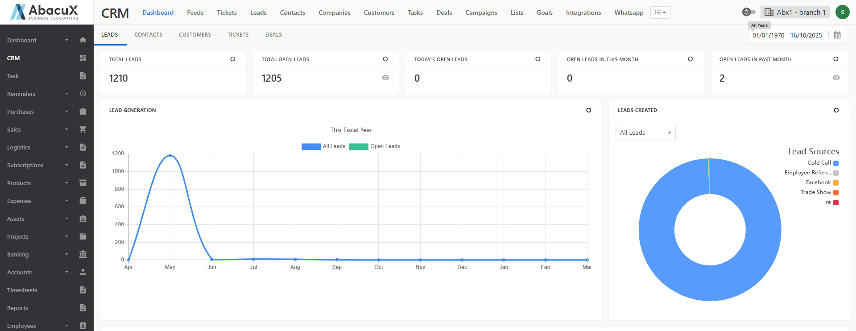The image size is (856, 331).
Task: Click eye icon on Open Leads Past Month
Action: [x=836, y=78]
